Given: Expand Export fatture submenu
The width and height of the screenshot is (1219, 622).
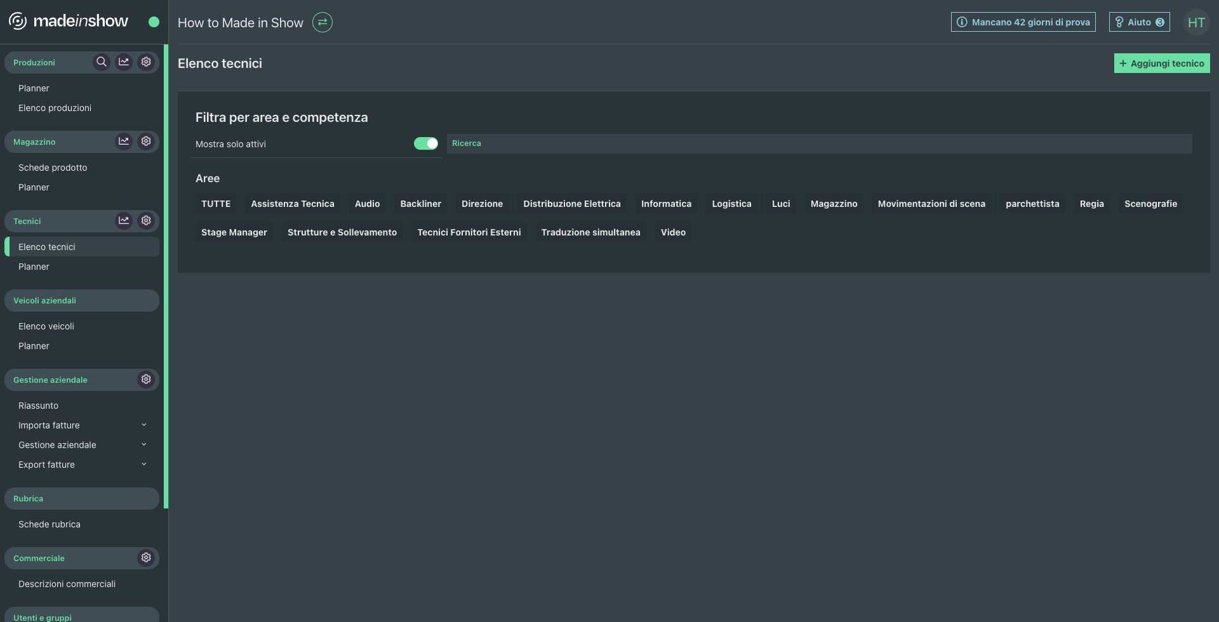Looking at the screenshot, I should pyautogui.click(x=143, y=465).
